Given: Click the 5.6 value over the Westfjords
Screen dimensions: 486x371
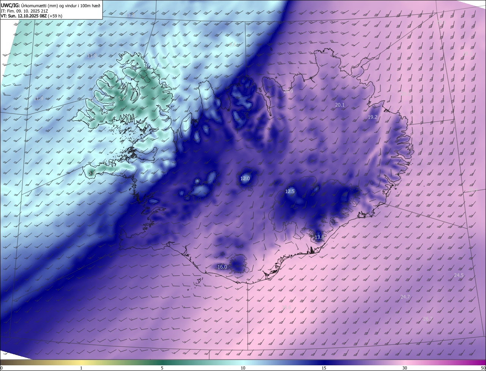Looking at the screenshot, I should (x=121, y=98).
